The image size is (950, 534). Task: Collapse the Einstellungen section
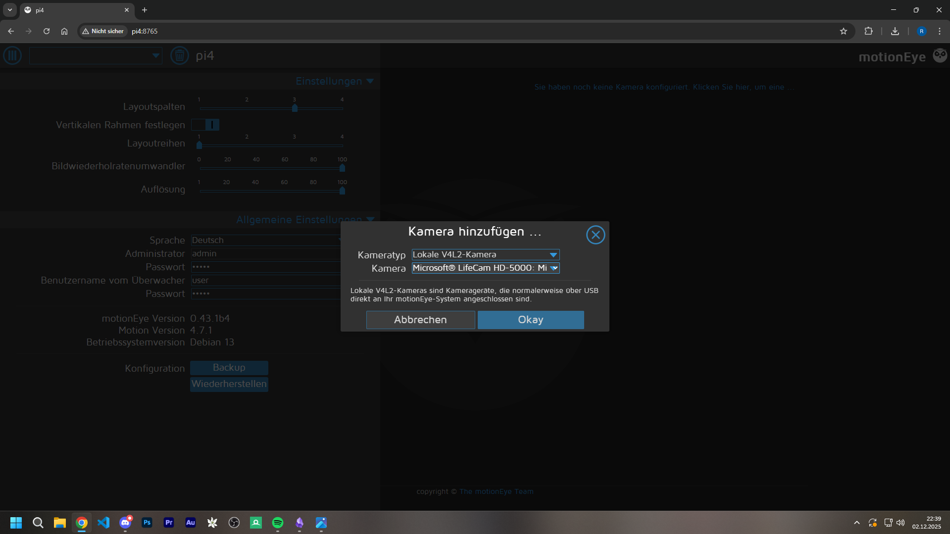pos(370,81)
